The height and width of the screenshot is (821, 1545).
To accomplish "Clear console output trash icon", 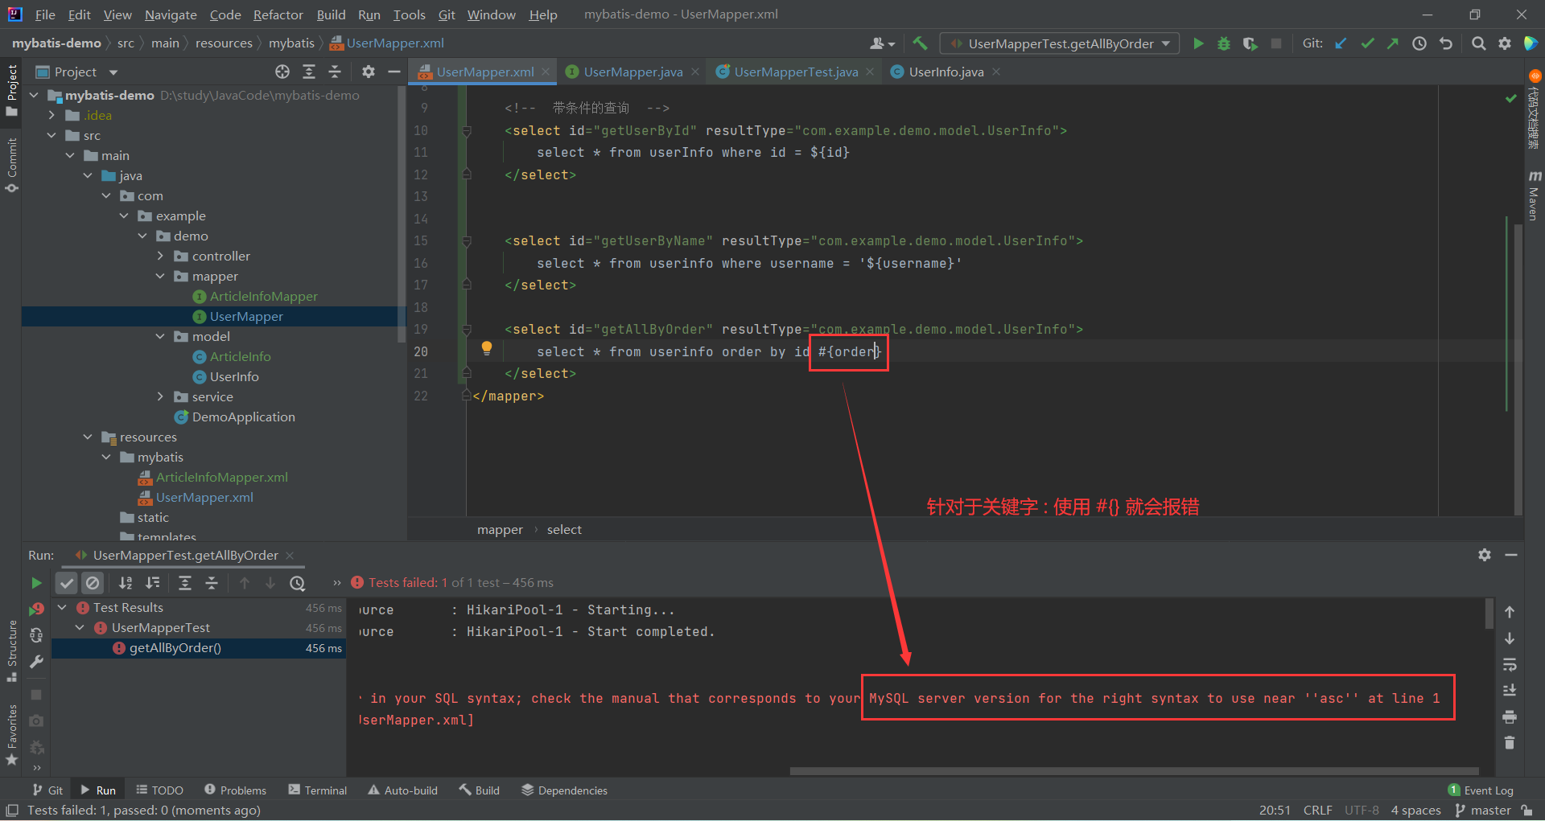I will [1510, 743].
